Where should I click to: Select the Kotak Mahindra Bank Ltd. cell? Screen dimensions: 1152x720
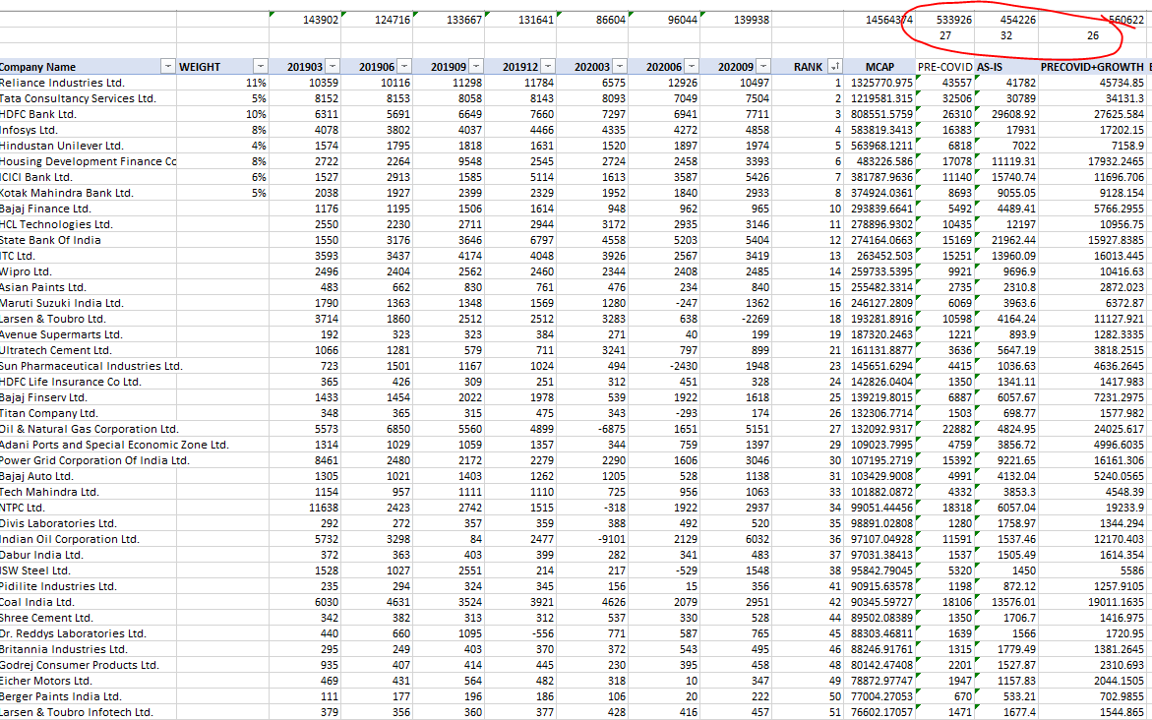point(89,193)
